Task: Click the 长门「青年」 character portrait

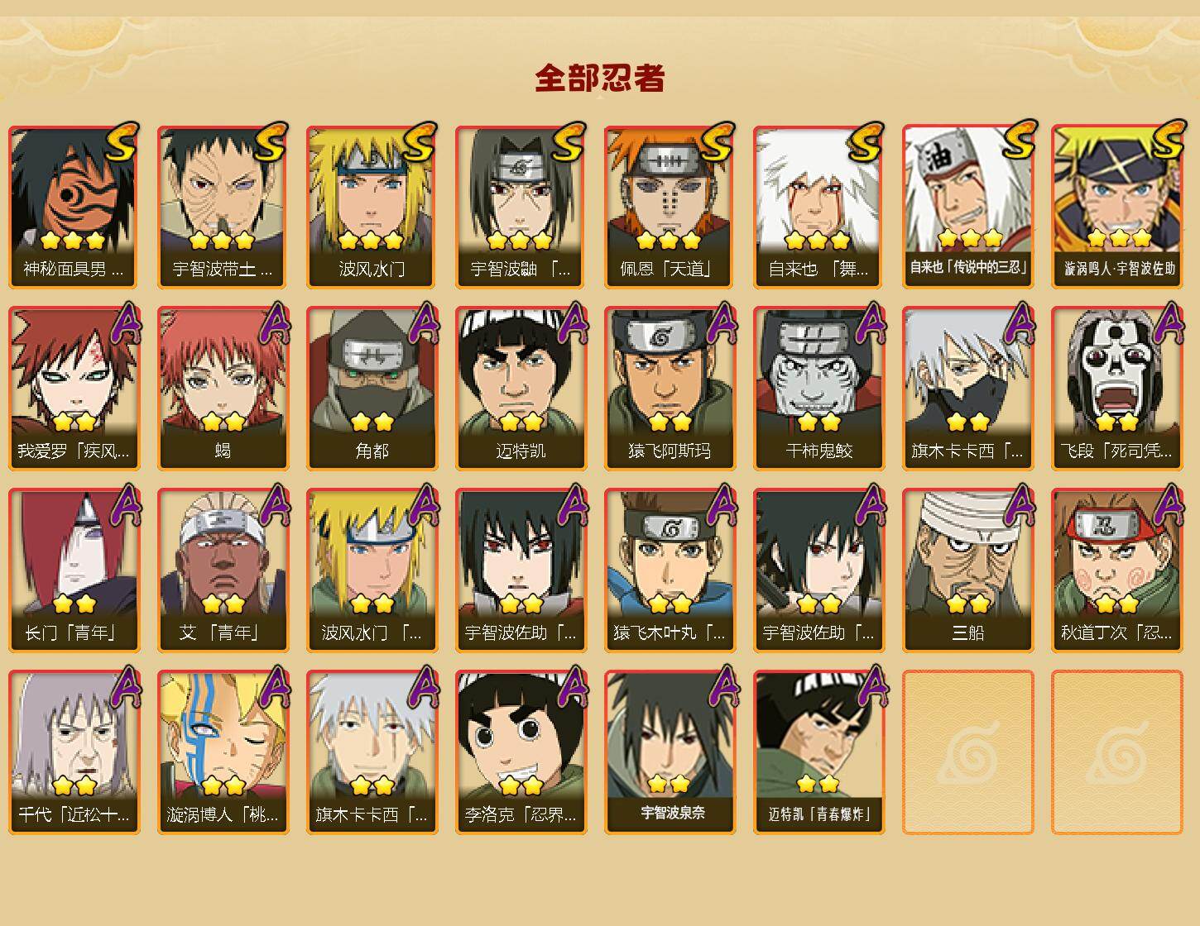Action: pyautogui.click(x=74, y=570)
